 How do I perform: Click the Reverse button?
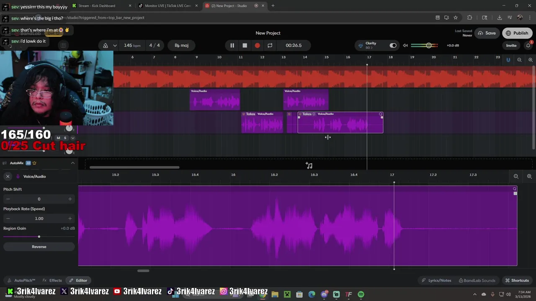(39, 247)
